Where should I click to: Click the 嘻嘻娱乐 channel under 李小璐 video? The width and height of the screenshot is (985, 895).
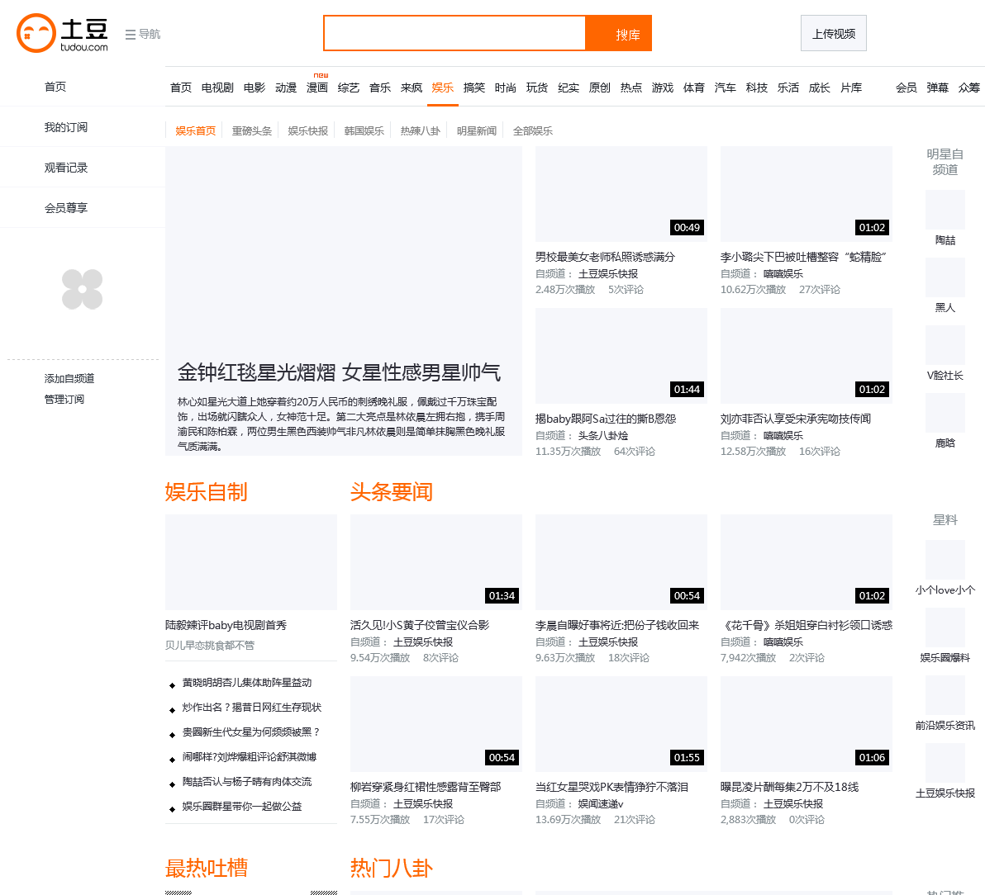(783, 273)
